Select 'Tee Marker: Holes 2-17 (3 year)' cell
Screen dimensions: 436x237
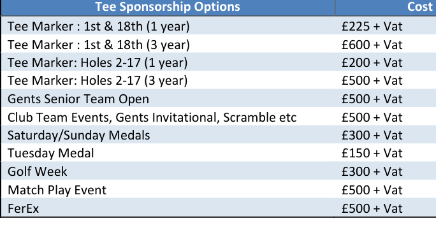[x=168, y=80]
